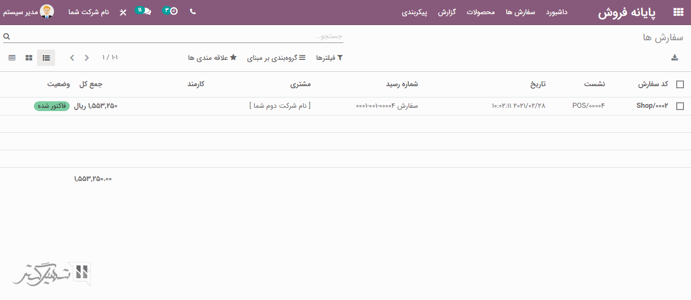Switch to kanban view
The height and width of the screenshot is (300, 691).
pyautogui.click(x=29, y=58)
